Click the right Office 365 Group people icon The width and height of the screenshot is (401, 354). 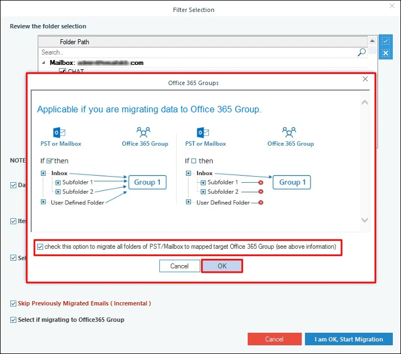click(x=290, y=132)
